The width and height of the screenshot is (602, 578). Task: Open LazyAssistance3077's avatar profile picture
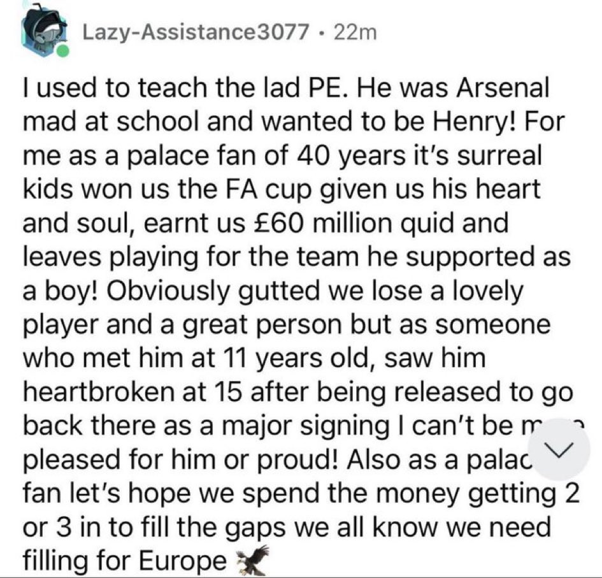[45, 31]
